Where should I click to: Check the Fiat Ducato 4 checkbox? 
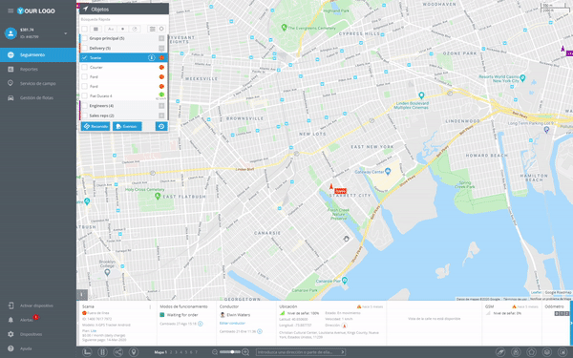pos(84,95)
